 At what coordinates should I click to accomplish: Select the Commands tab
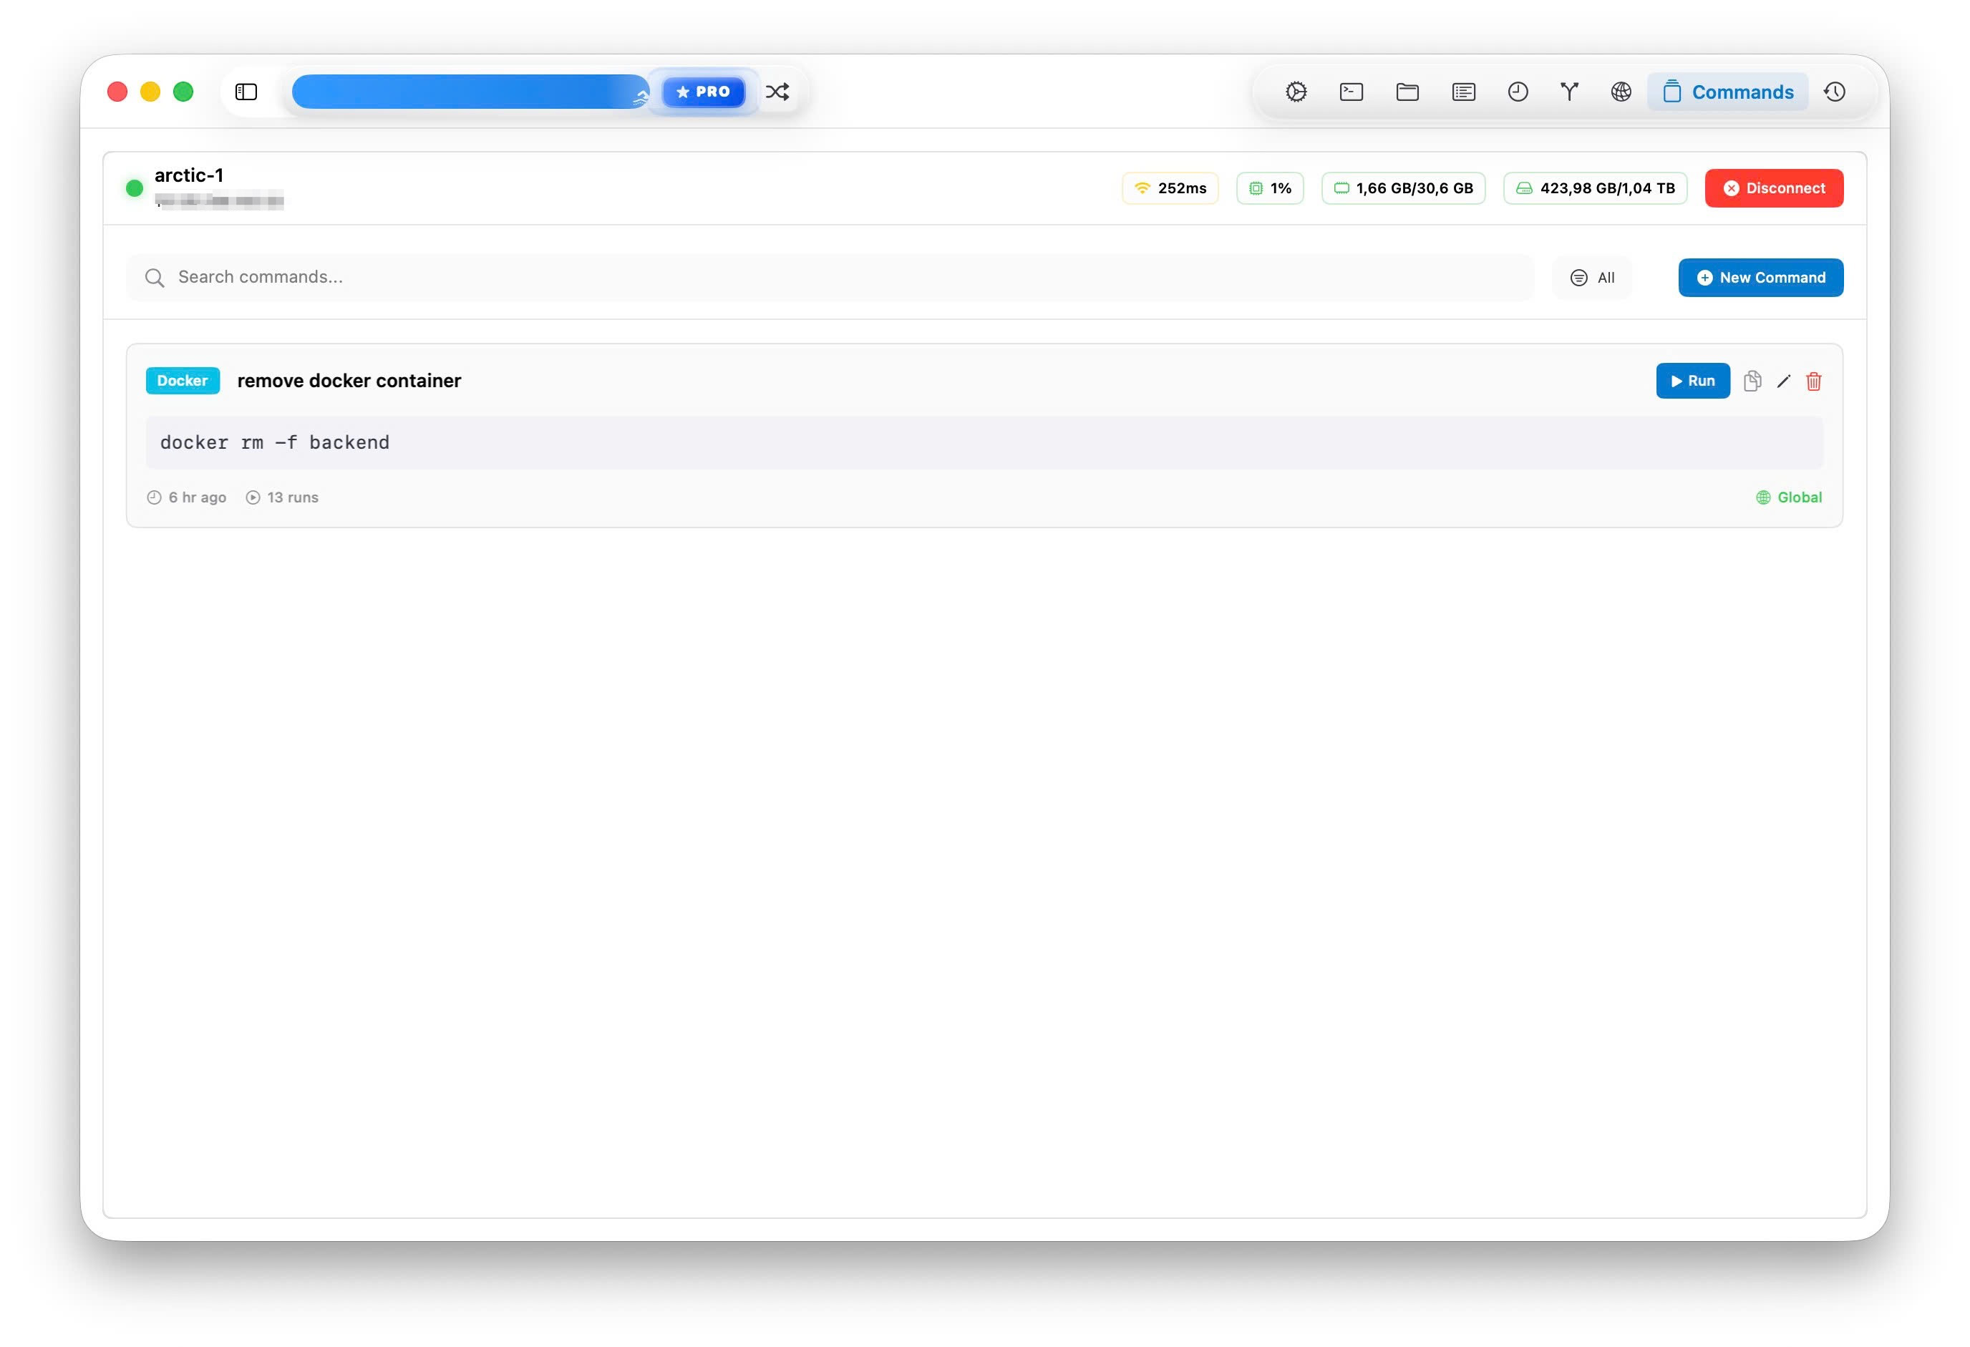pyautogui.click(x=1727, y=92)
